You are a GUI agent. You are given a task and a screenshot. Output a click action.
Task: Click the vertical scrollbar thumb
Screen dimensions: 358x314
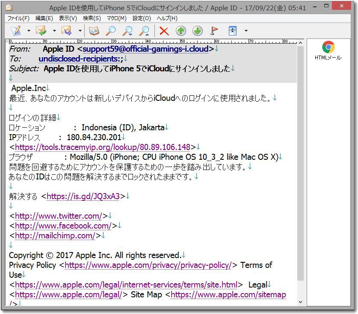[x=300, y=163]
